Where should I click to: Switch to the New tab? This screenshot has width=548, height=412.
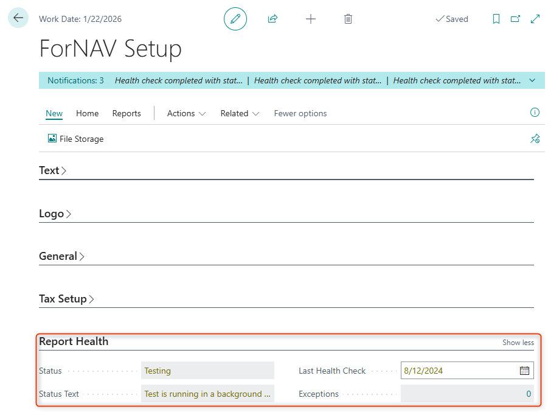(x=54, y=113)
